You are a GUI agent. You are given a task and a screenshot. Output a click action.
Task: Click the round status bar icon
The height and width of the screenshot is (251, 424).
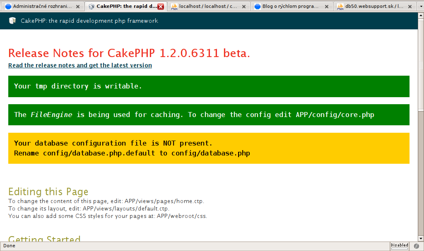417,246
